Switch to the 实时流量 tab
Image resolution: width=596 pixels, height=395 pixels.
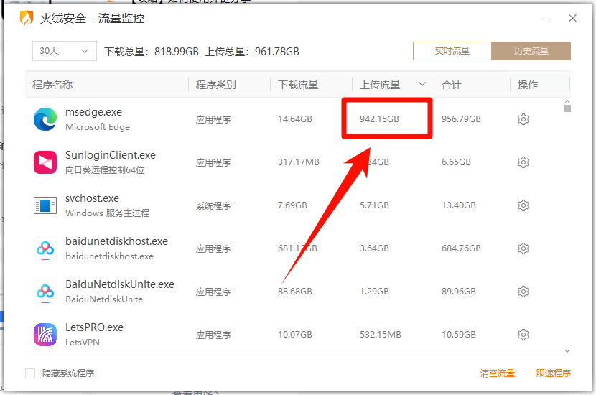coord(452,51)
